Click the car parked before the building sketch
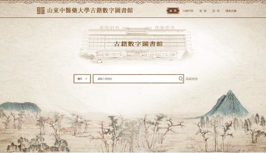This screenshot has height=153, width=266. coord(99,61)
